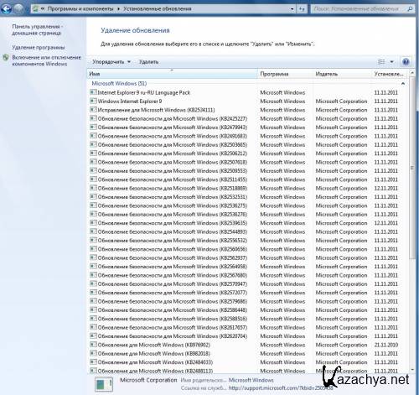
Task: Sort list by Установлено column header
Action: click(x=390, y=74)
